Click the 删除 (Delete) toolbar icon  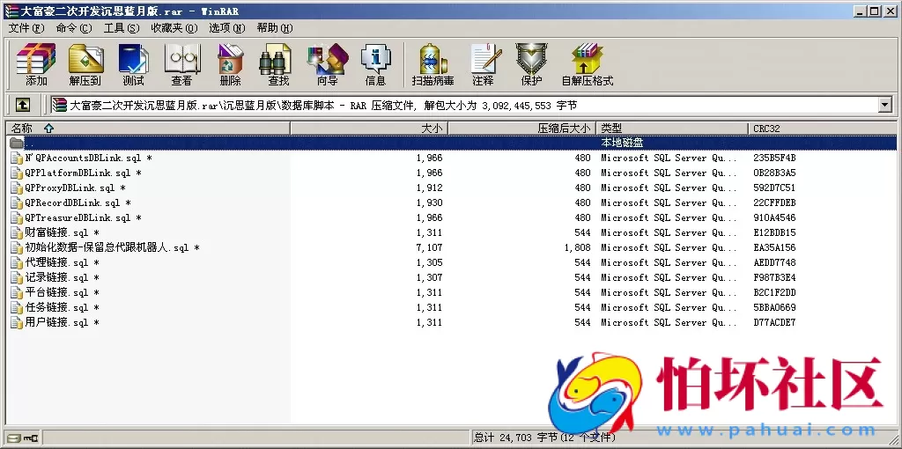click(x=230, y=64)
